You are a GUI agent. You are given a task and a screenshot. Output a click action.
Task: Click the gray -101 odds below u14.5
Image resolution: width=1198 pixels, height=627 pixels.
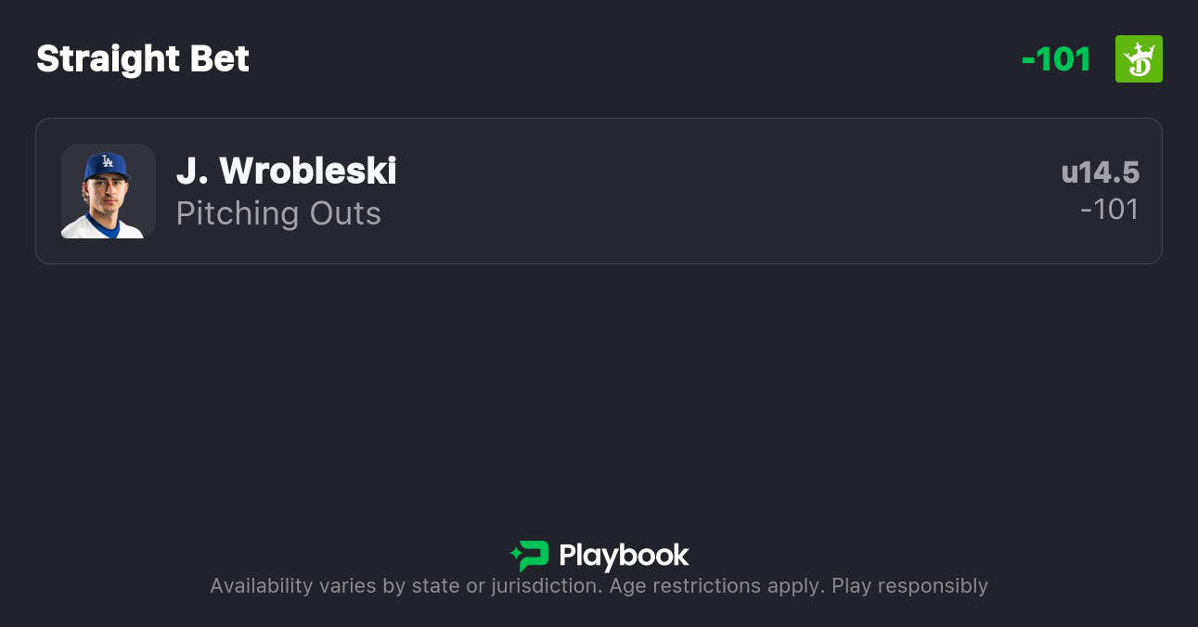point(1110,210)
